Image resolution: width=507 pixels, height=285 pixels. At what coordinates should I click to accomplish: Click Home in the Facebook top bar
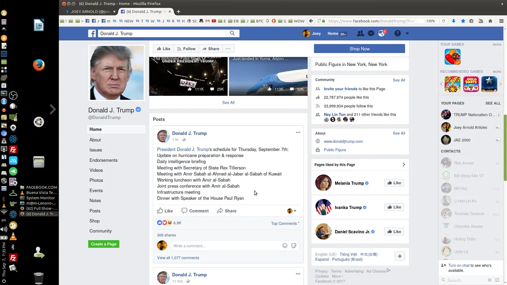333,34
